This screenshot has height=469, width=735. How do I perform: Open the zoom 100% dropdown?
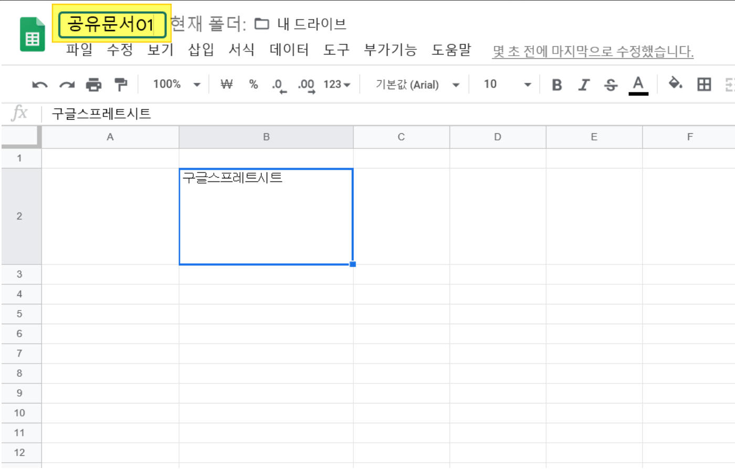176,84
